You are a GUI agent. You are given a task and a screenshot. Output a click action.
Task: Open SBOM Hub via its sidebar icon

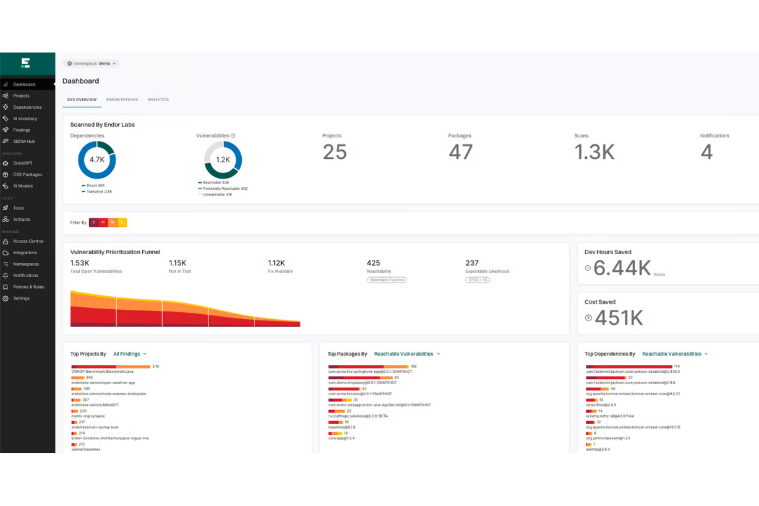pos(6,141)
